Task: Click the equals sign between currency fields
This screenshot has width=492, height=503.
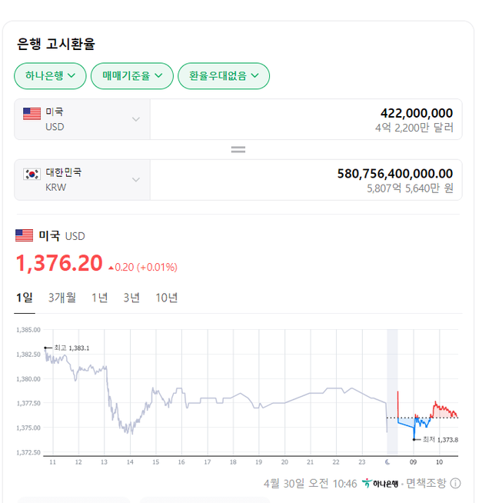Action: click(238, 149)
